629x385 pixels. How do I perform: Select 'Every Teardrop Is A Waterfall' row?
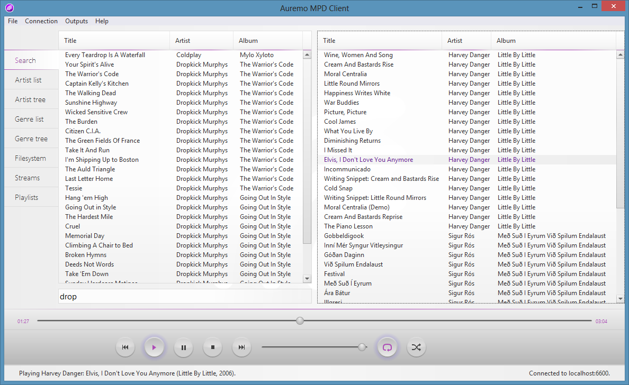click(x=181, y=55)
